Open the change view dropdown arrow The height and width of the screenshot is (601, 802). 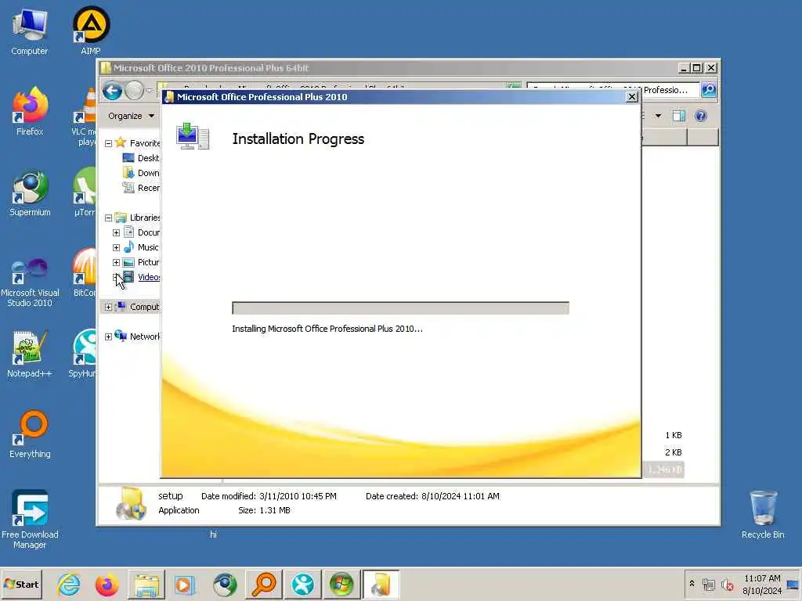[658, 116]
